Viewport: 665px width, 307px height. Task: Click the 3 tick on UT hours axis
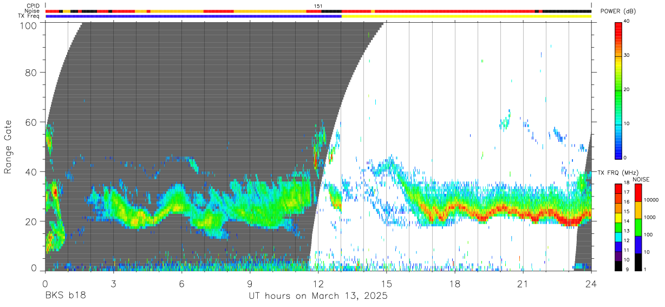tap(114, 283)
